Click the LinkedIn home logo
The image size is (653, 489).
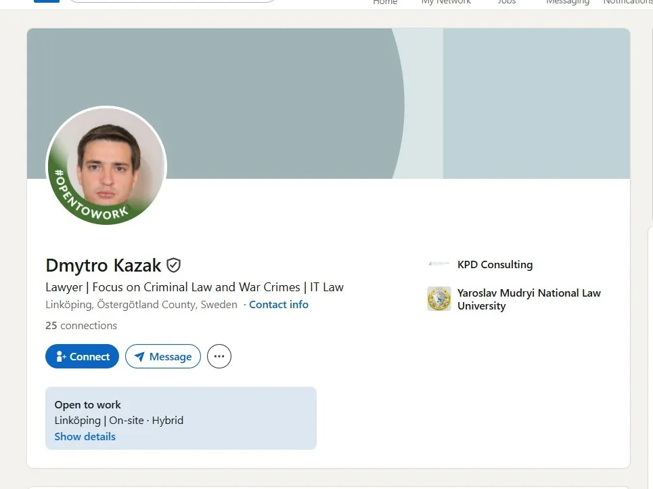pos(46,2)
